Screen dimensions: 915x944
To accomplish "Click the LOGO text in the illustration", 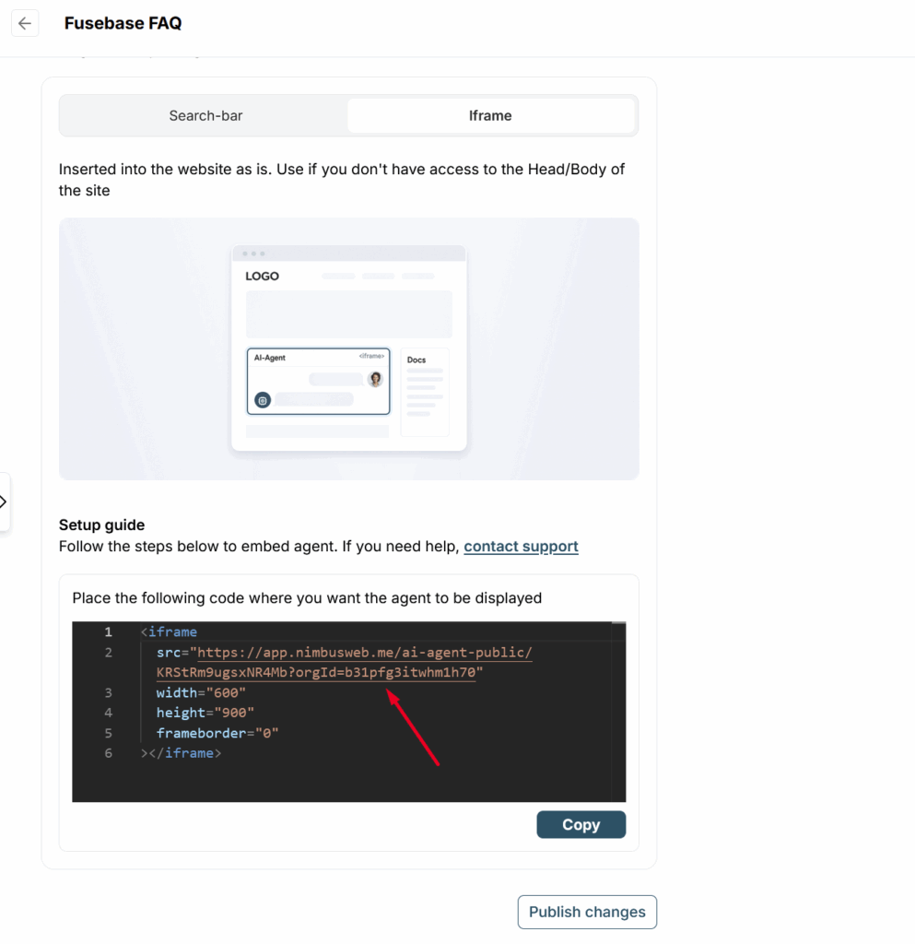I will (262, 277).
